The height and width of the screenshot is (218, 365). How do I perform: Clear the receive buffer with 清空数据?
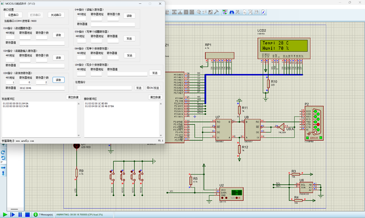point(155,97)
